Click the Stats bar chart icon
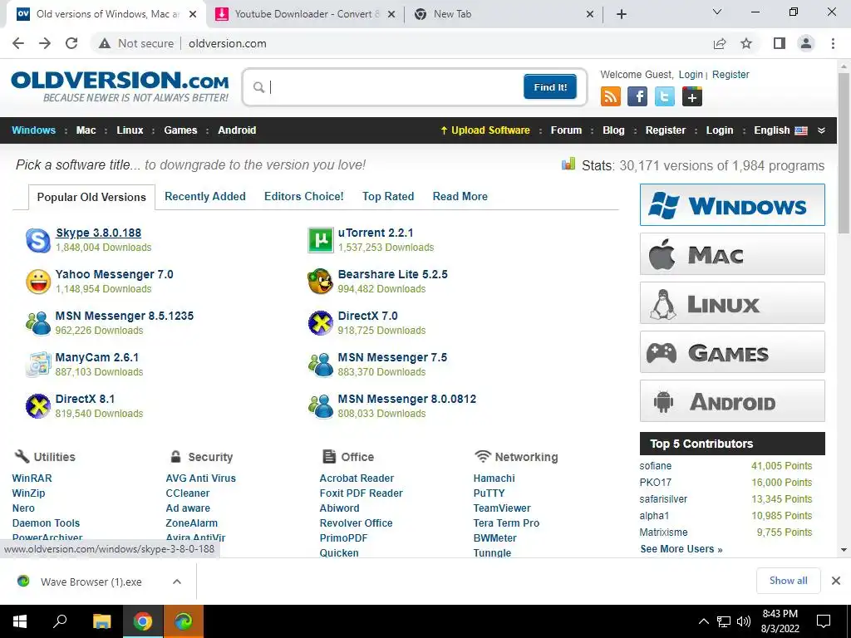The width and height of the screenshot is (851, 638). [568, 164]
